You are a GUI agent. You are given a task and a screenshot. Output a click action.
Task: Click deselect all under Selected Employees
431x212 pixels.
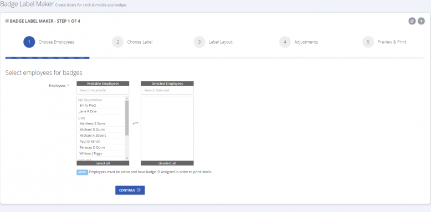(x=167, y=163)
